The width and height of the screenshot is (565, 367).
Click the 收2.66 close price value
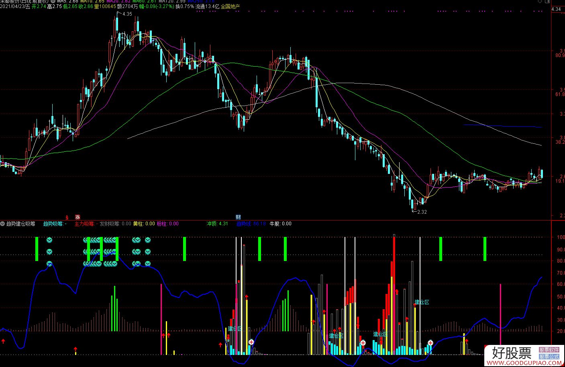click(x=86, y=6)
